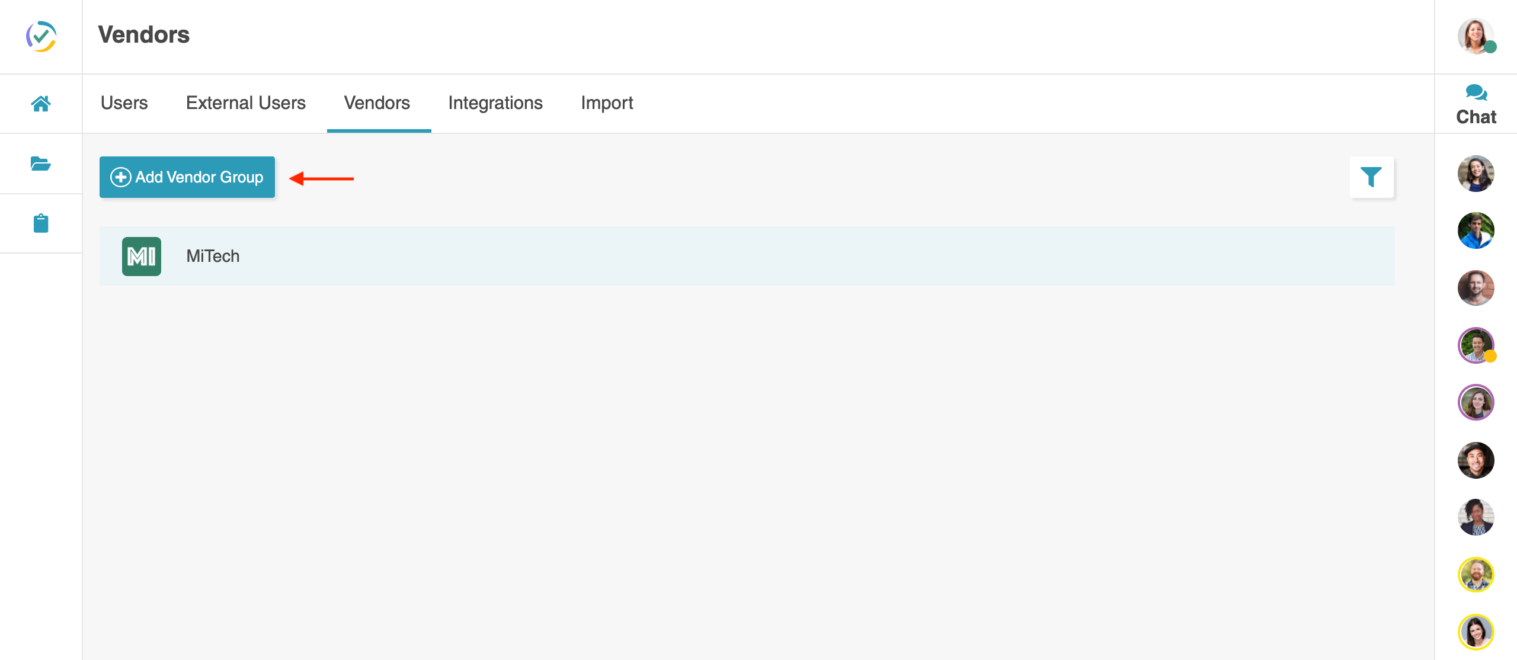Click the filter funnel icon
This screenshot has width=1517, height=660.
coord(1371,177)
